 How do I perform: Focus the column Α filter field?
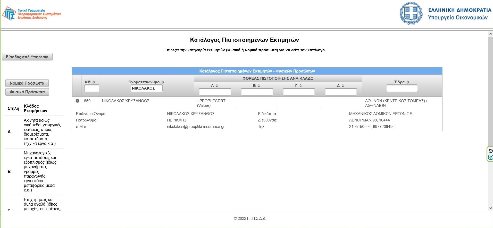click(215, 92)
